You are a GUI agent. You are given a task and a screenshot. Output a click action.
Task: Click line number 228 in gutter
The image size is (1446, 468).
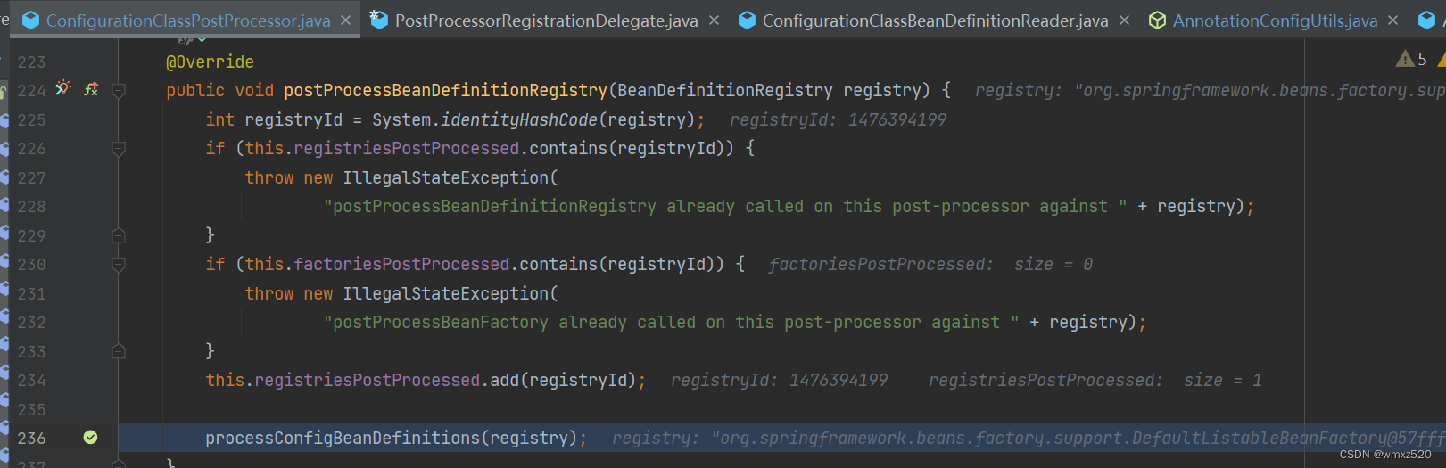31,206
